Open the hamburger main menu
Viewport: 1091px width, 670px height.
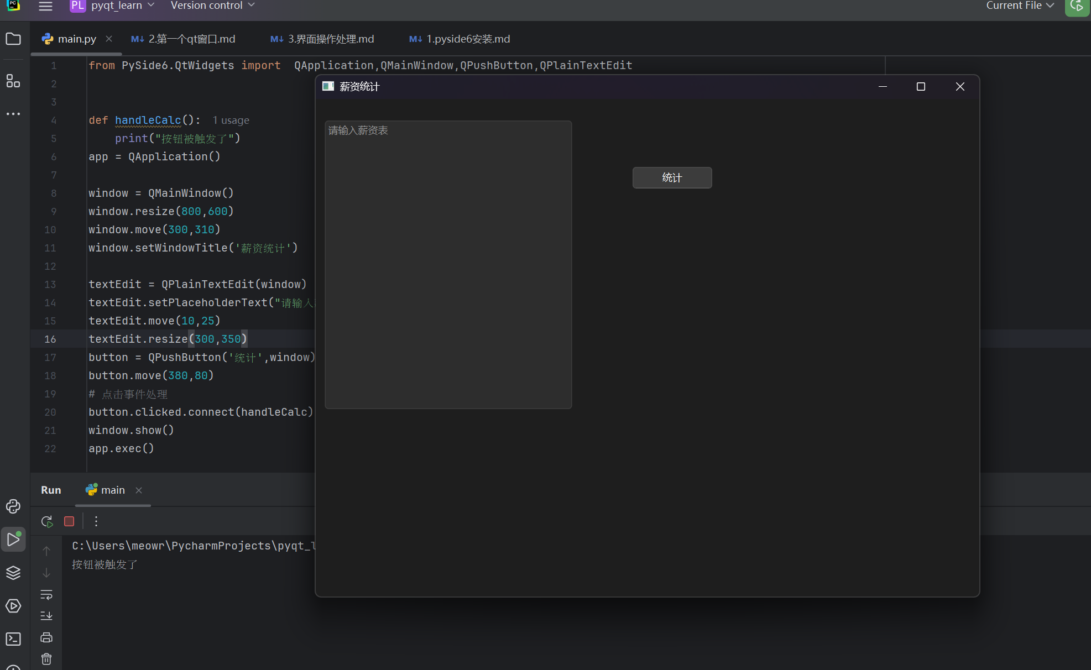pos(46,6)
